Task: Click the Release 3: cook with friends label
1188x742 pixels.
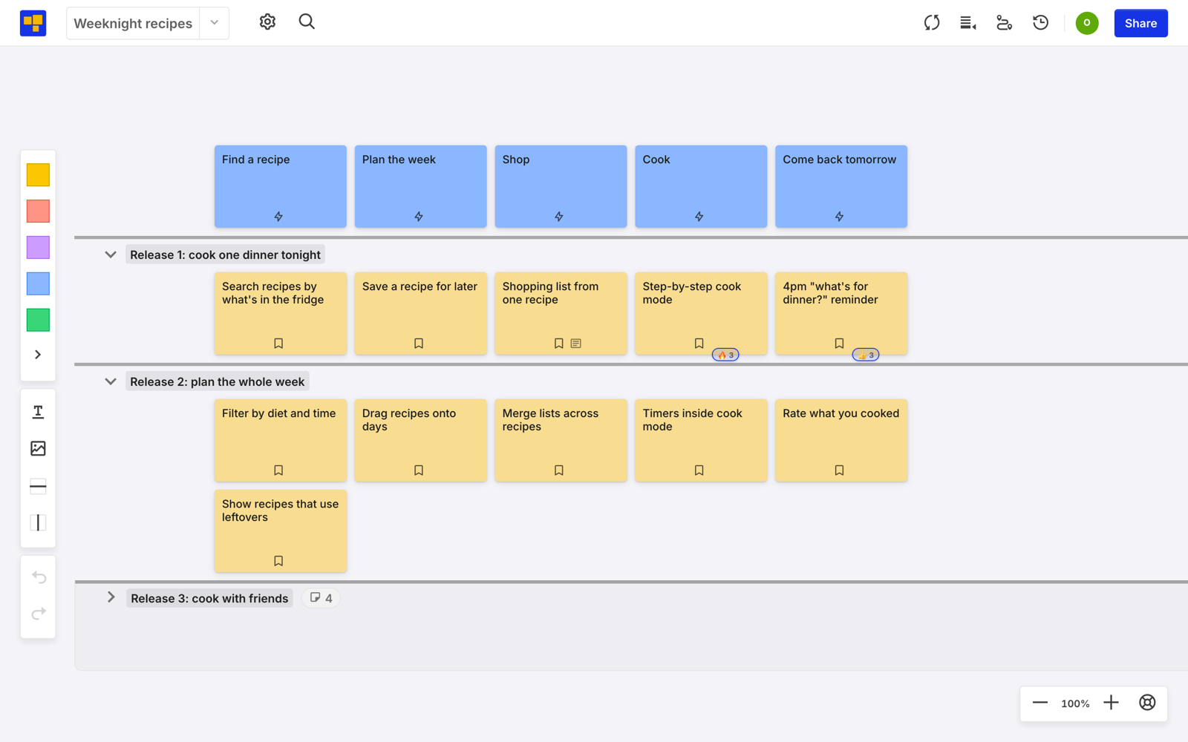Action: point(209,598)
